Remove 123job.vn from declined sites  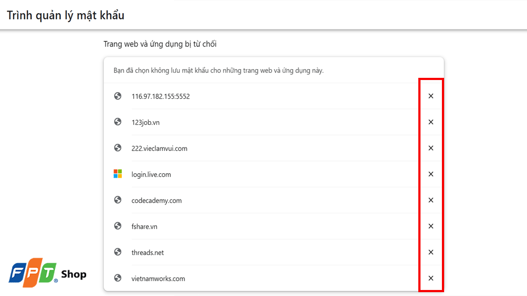[x=431, y=122]
